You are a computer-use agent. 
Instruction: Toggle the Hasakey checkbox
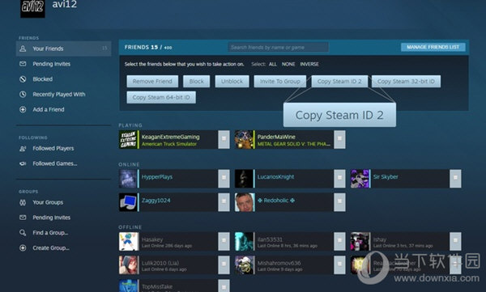[x=224, y=241]
